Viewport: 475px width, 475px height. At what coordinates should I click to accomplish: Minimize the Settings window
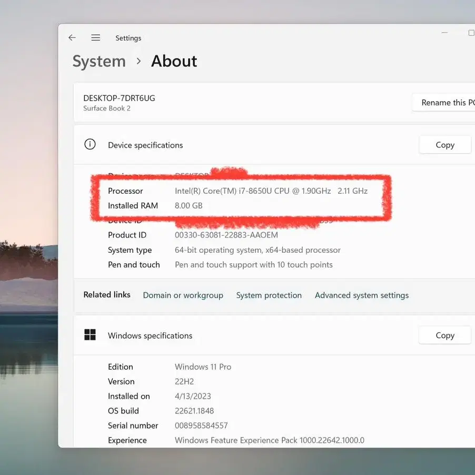click(444, 33)
